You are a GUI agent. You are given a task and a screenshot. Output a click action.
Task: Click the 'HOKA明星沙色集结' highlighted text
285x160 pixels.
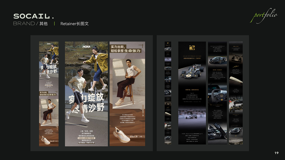click(x=86, y=138)
